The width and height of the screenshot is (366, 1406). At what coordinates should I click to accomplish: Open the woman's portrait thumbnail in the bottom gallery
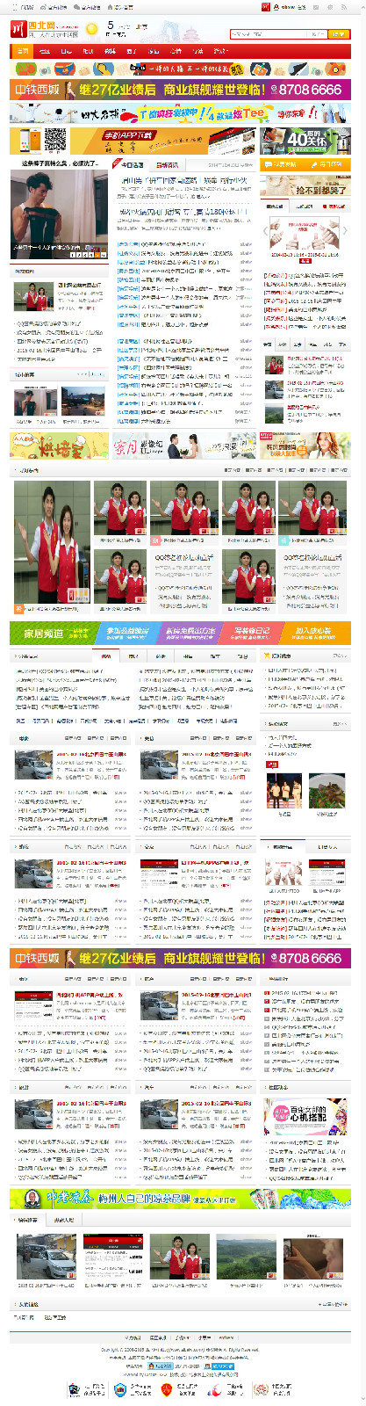(312, 1256)
